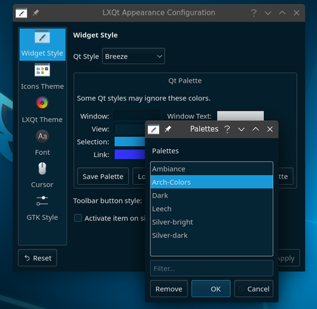Confirm selection with the OK button
317x309 pixels.
click(211, 289)
